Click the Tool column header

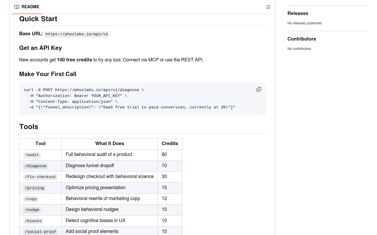pos(41,144)
